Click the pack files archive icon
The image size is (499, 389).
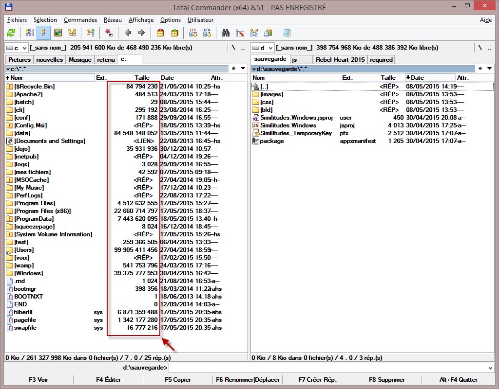pyautogui.click(x=160, y=33)
